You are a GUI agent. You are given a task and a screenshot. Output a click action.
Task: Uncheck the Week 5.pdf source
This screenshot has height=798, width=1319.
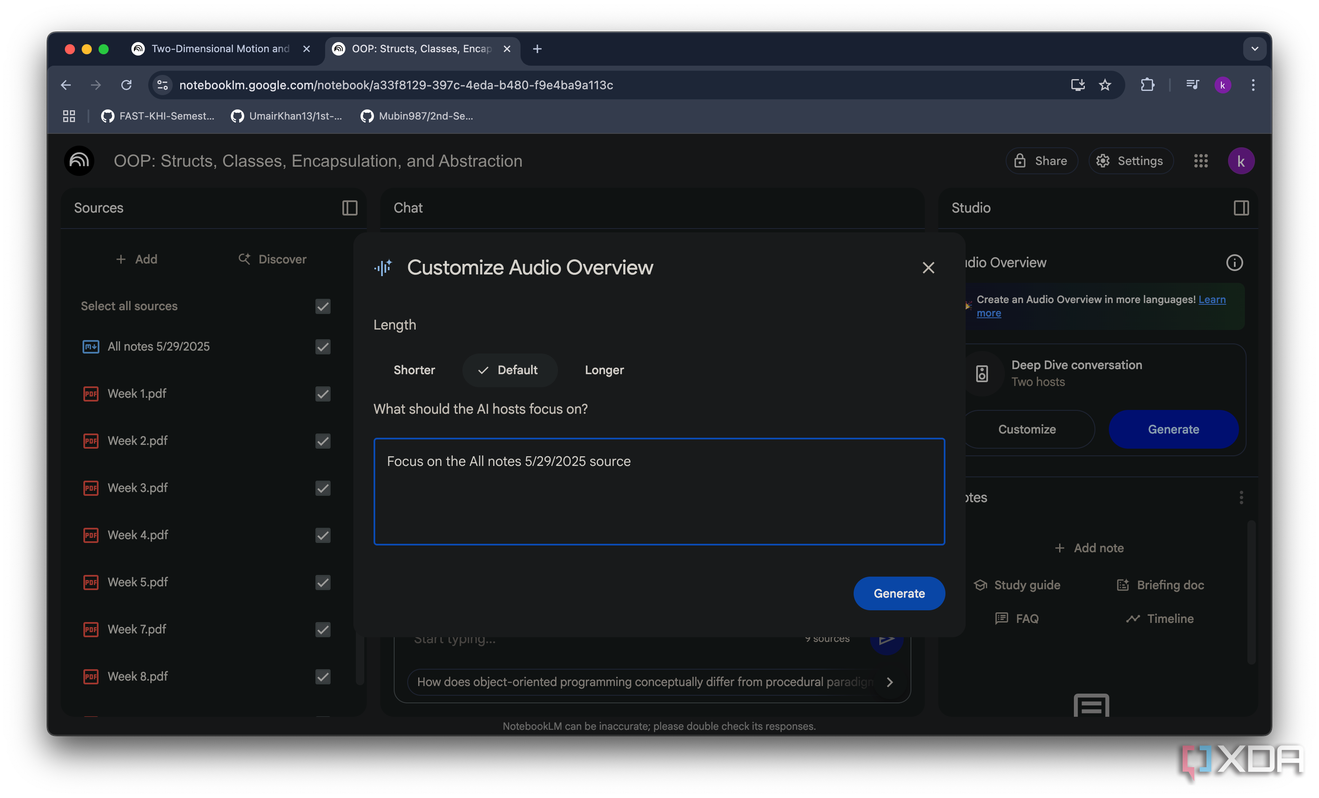pyautogui.click(x=323, y=582)
